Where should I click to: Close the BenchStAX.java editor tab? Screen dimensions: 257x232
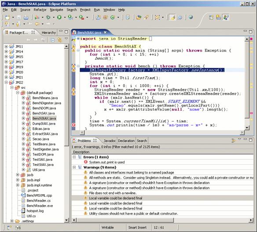pyautogui.click(x=105, y=33)
